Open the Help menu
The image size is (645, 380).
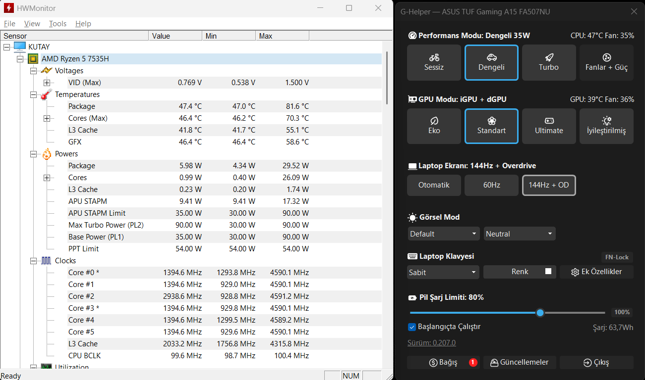tap(83, 24)
